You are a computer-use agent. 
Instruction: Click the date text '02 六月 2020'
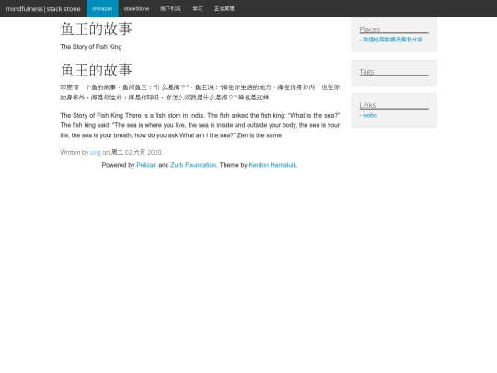coord(144,152)
